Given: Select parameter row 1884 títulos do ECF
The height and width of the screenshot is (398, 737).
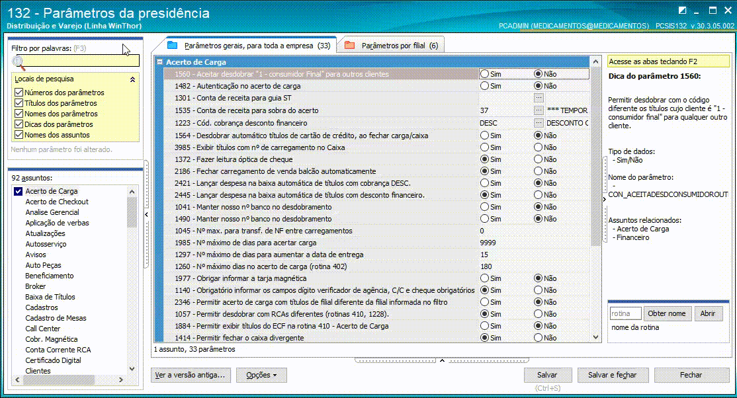Looking at the screenshot, I should click(x=321, y=326).
